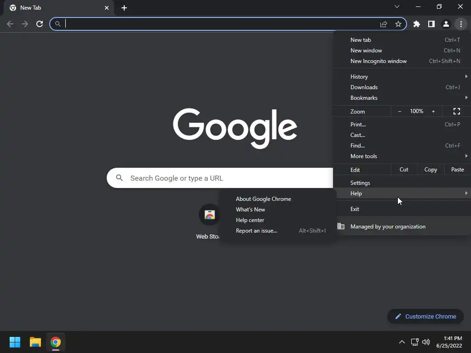Click the Search Google or type a URL box
Image resolution: width=471 pixels, height=353 pixels.
point(220,178)
